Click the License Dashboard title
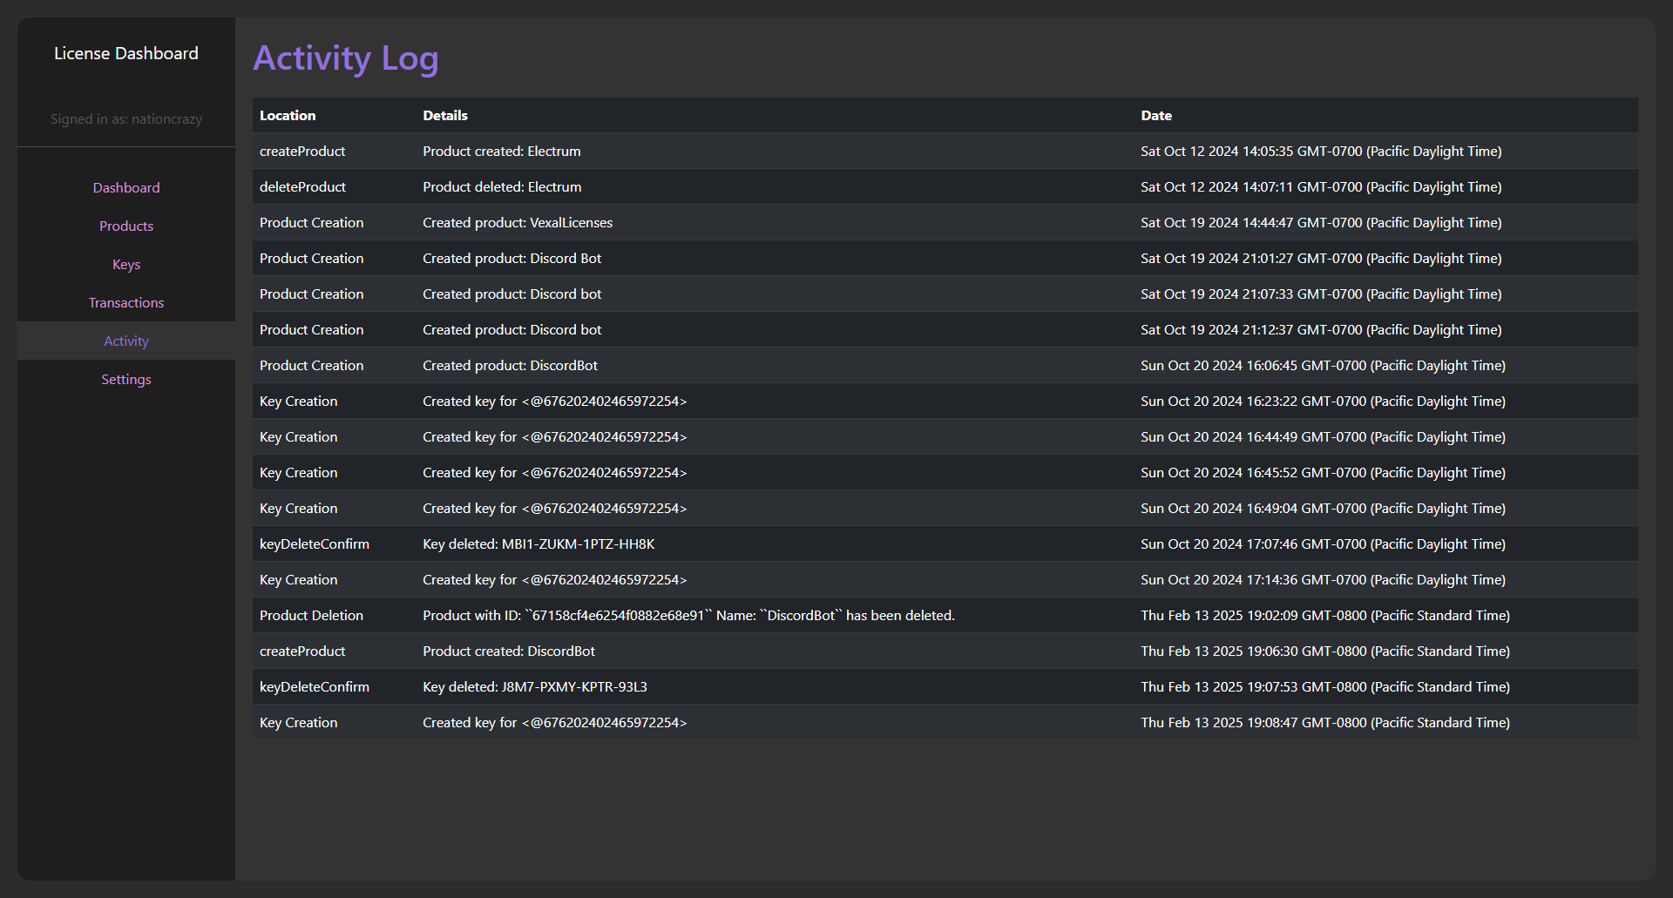Viewport: 1673px width, 898px height. point(126,54)
